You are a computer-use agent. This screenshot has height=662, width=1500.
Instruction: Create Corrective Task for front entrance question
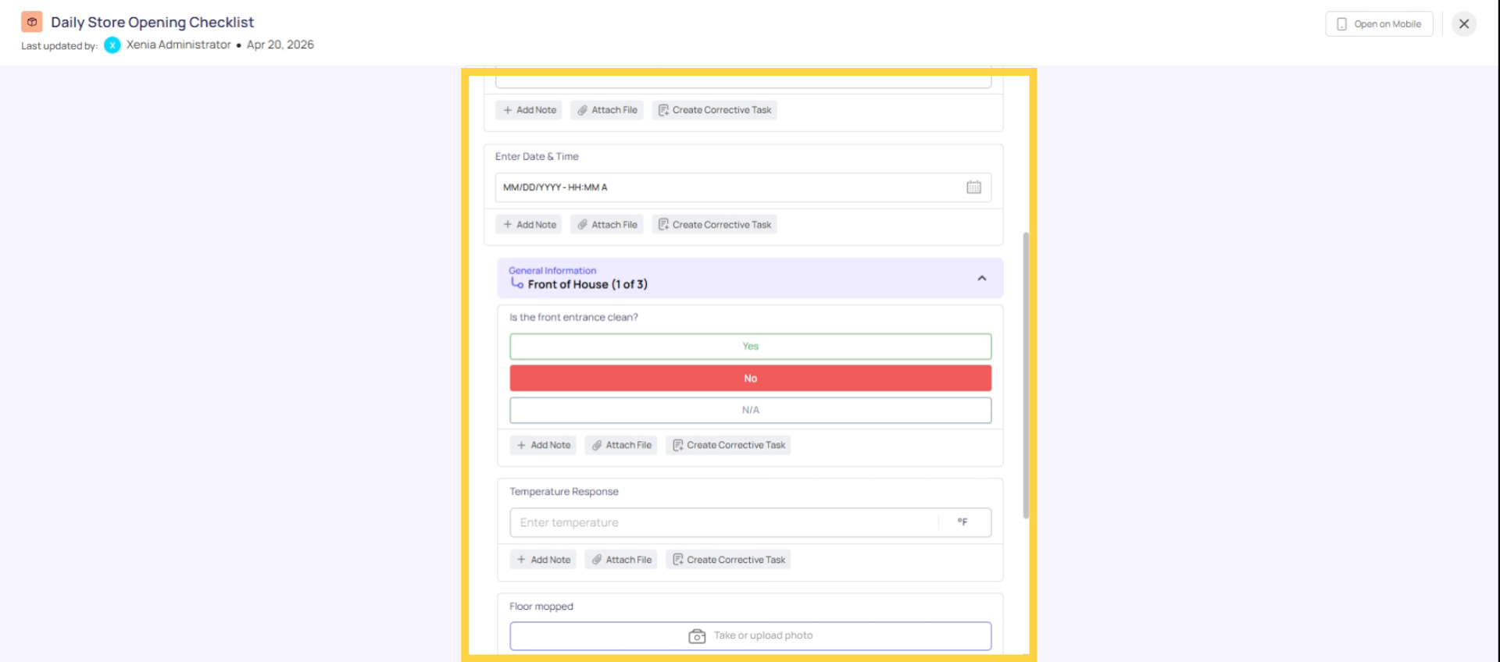tap(728, 445)
